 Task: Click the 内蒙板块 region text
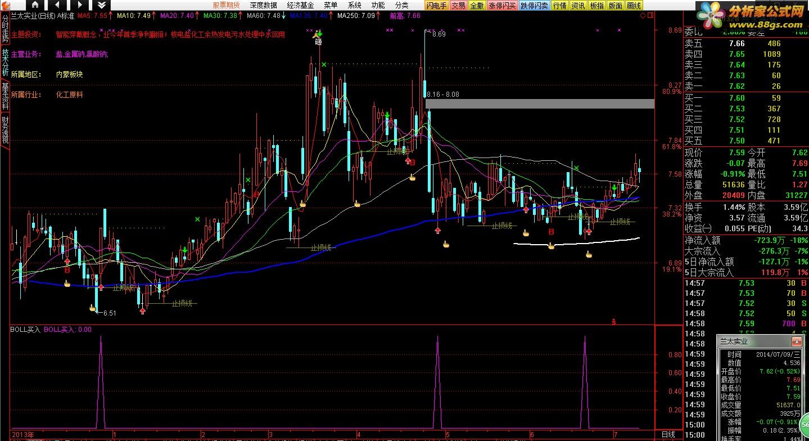pos(69,74)
